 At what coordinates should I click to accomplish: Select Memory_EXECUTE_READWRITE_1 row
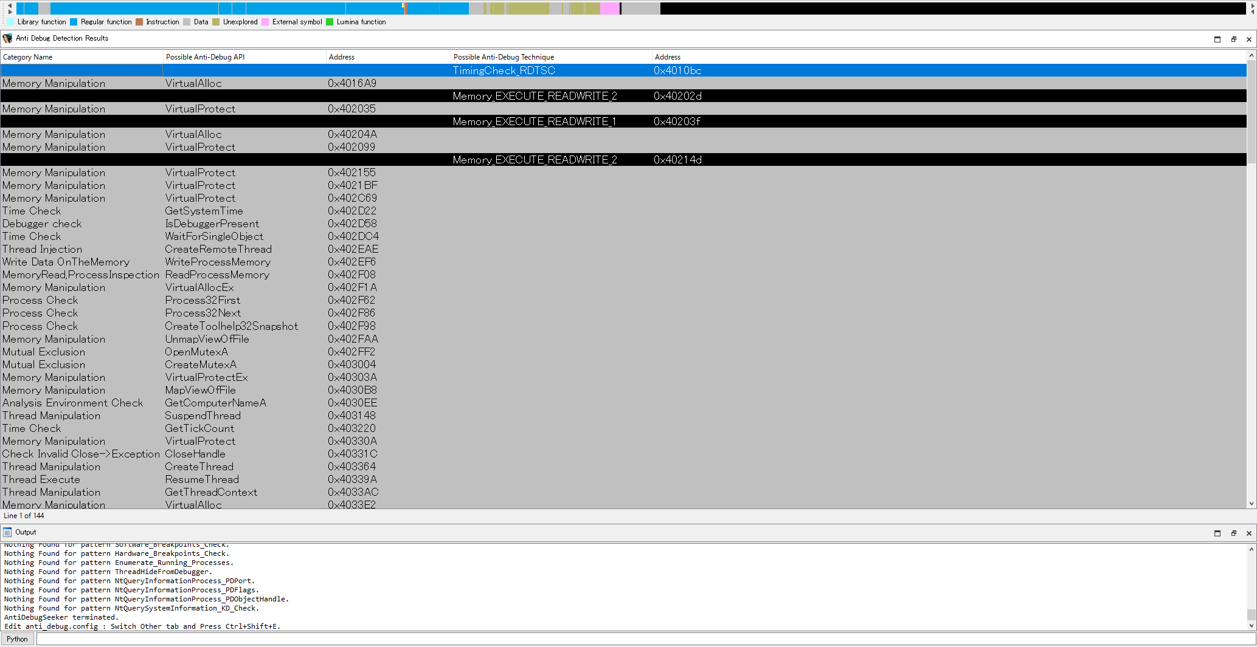tap(623, 122)
